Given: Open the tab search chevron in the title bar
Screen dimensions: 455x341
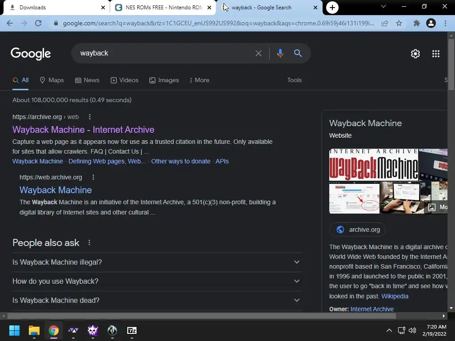Looking at the screenshot, I should tap(383, 6).
